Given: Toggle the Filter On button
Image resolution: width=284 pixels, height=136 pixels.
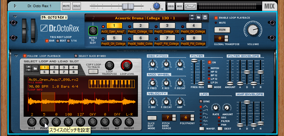Looking at the screenshot, I should point(210,62).
